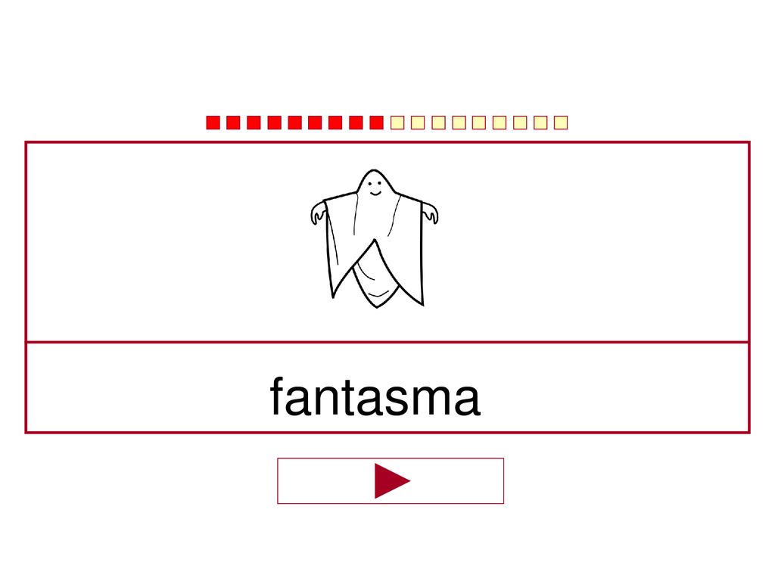Select the second-to-last yellow progress square
The height and width of the screenshot is (581, 775).
click(540, 123)
